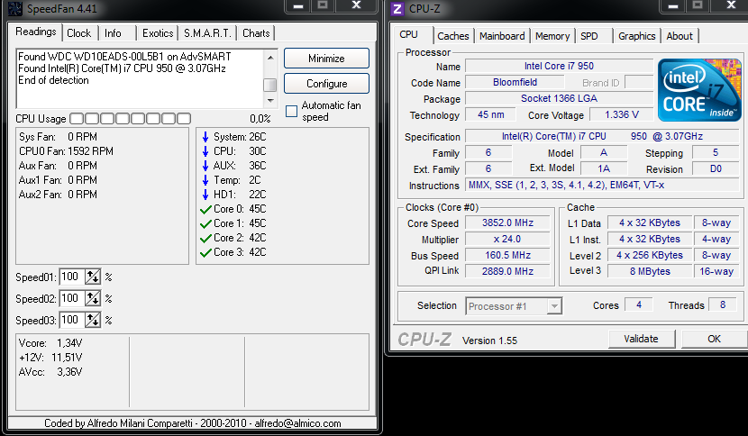
Task: Click the Minimize button in SpeedFan
Action: (x=326, y=59)
